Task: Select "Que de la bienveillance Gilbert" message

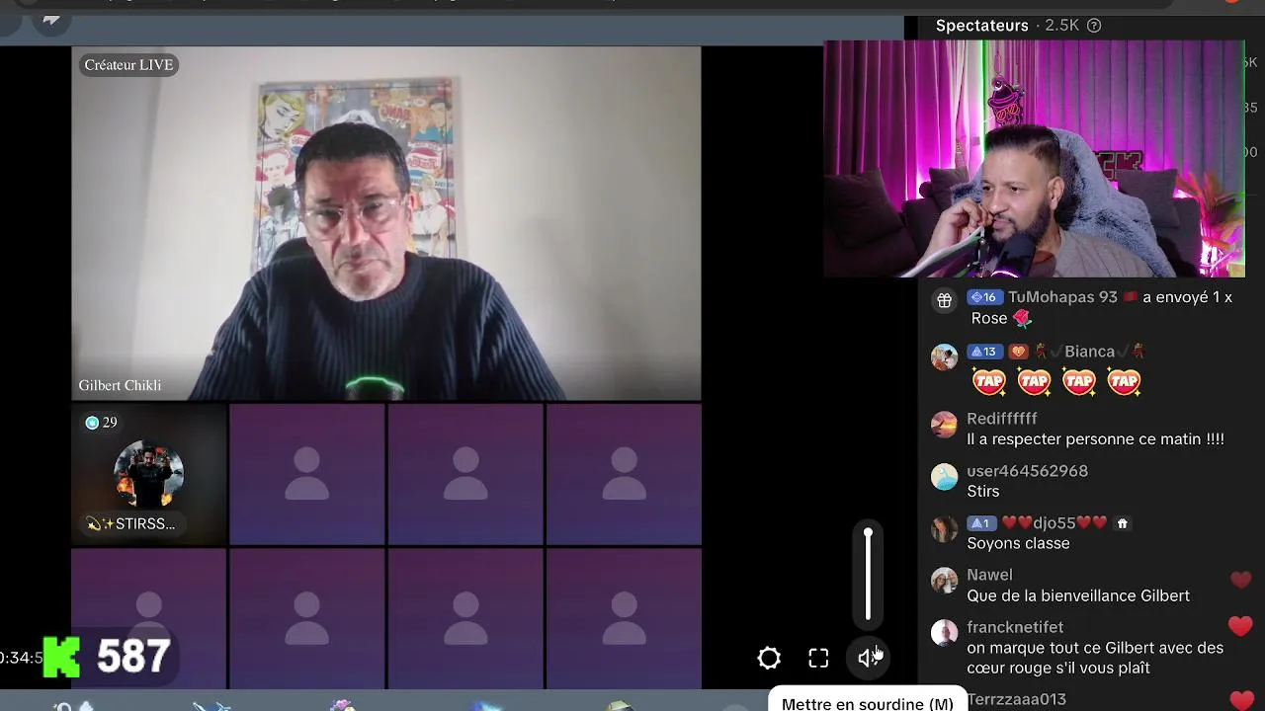Action: 1078,596
